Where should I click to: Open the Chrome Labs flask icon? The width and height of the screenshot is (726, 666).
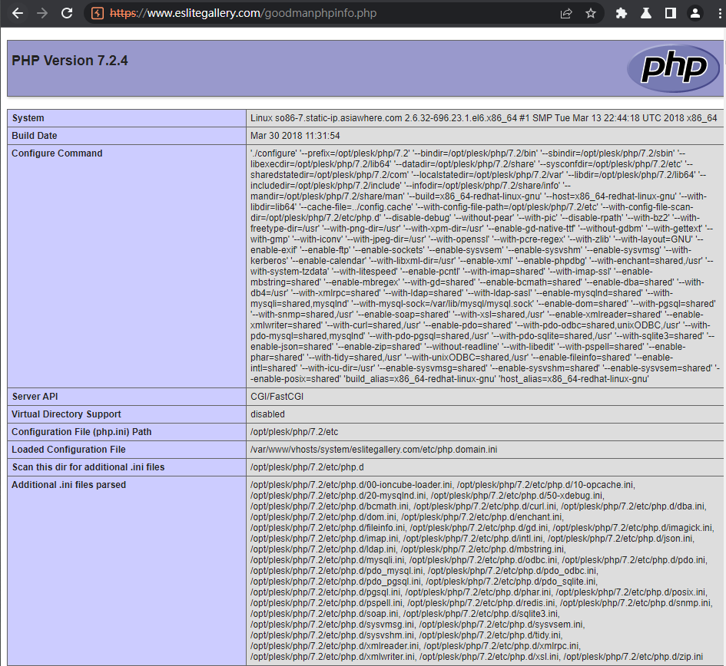646,13
